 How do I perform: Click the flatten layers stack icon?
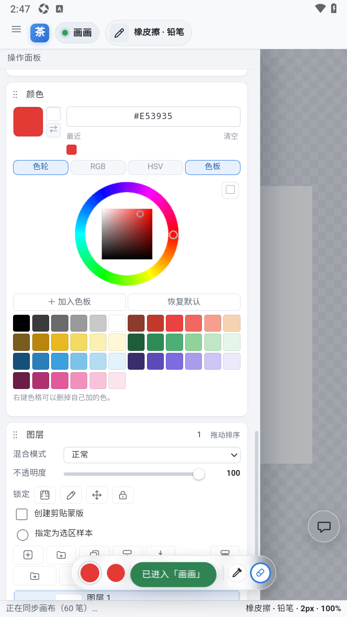225,553
